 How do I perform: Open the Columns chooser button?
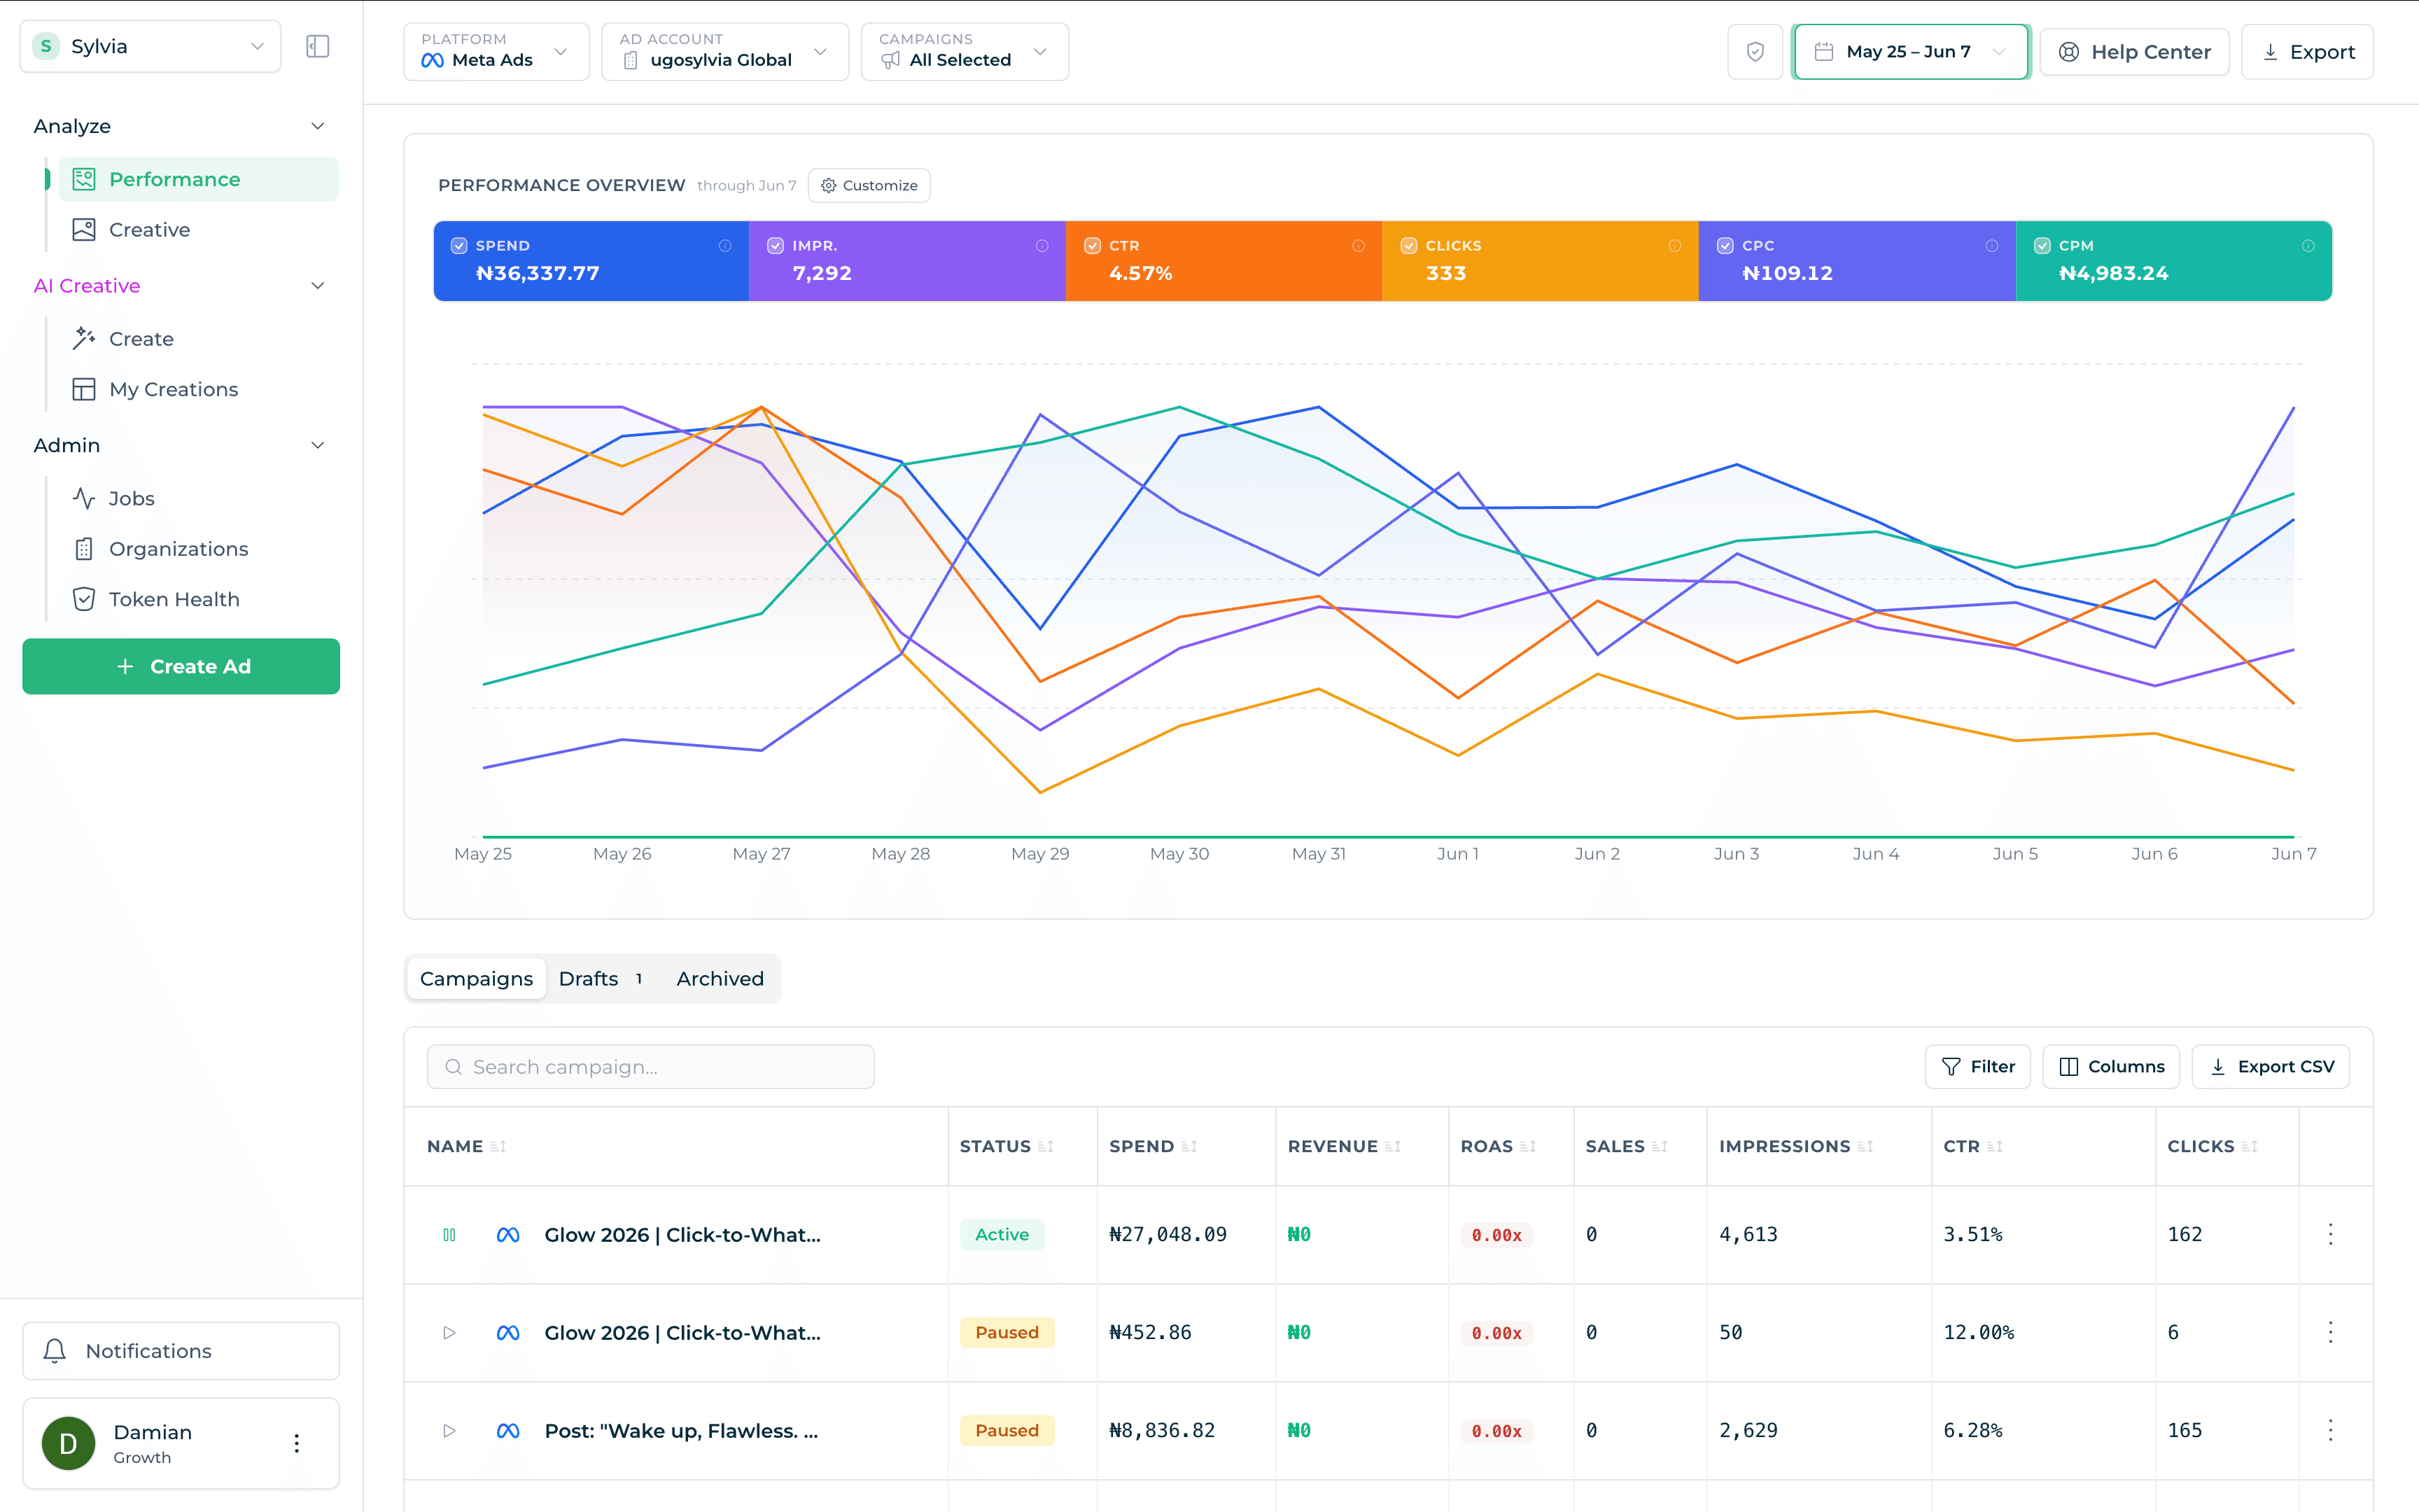2111,1067
